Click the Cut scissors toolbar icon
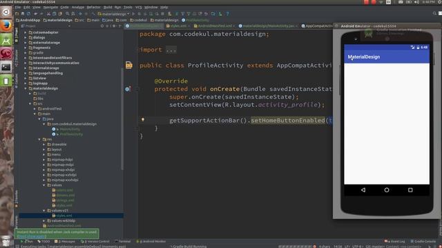This screenshot has height=248, width=442. [x=48, y=14]
